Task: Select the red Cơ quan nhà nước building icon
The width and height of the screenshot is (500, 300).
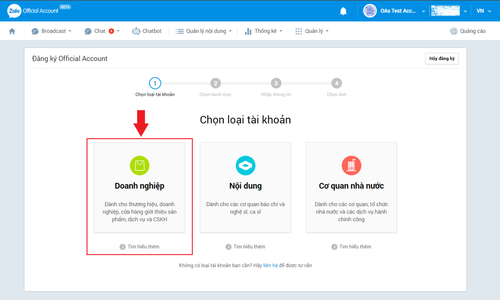Action: tap(351, 166)
